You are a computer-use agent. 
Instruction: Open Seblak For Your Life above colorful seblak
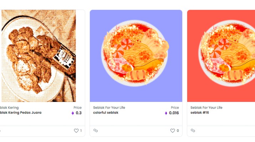tap(109, 108)
